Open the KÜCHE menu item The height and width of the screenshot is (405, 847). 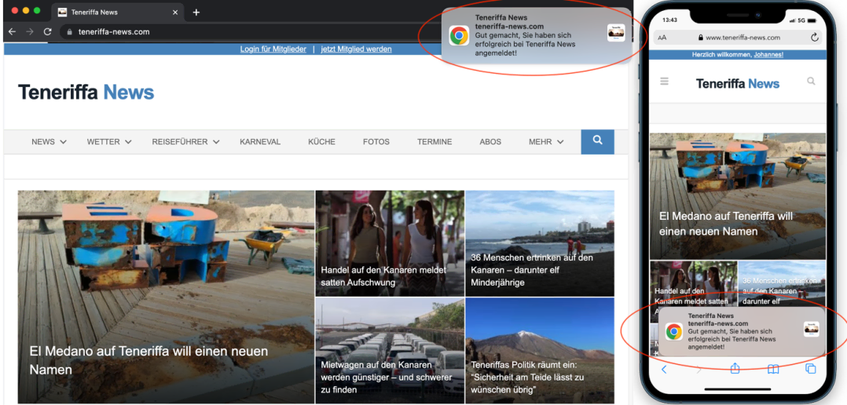point(322,142)
